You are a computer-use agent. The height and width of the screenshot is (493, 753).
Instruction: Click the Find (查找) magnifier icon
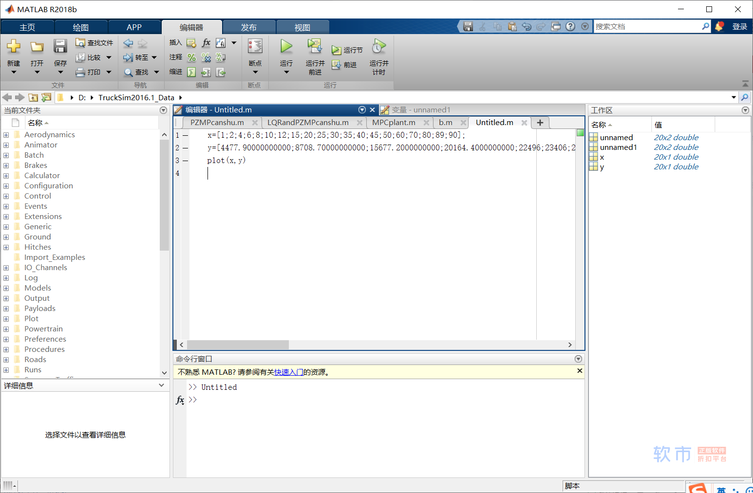(128, 72)
